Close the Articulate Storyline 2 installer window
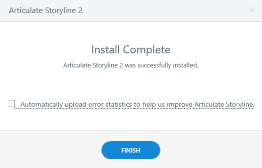This screenshot has width=262, height=168. pyautogui.click(x=252, y=10)
